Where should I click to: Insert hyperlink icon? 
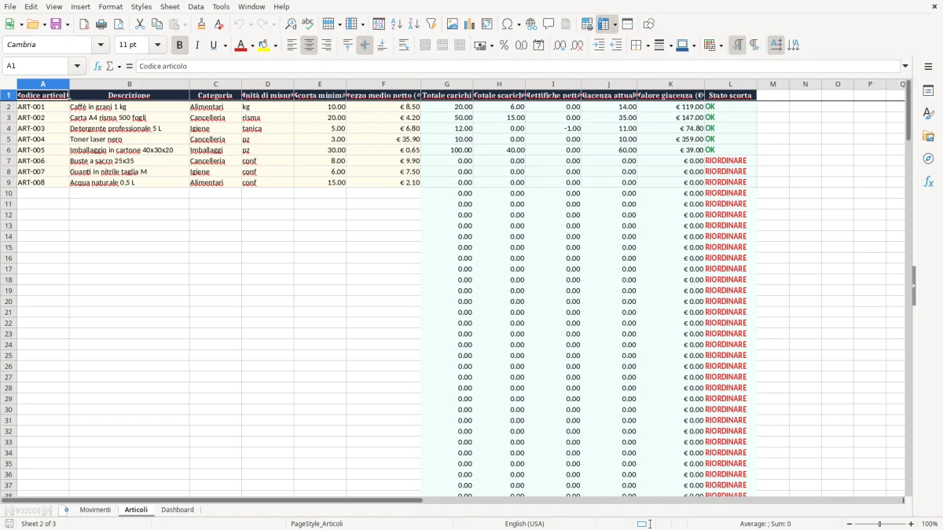point(532,24)
